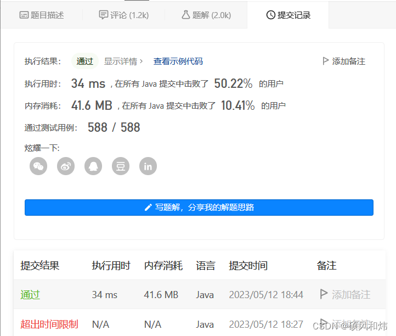Share result via Douban icon

tap(121, 166)
